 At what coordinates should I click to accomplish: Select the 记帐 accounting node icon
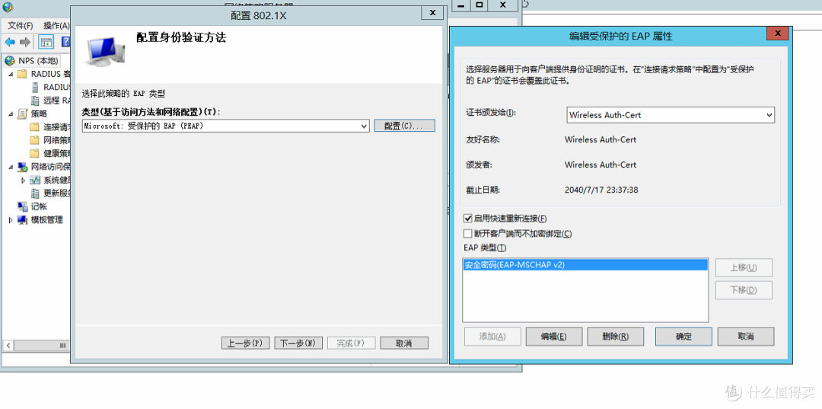tap(22, 206)
